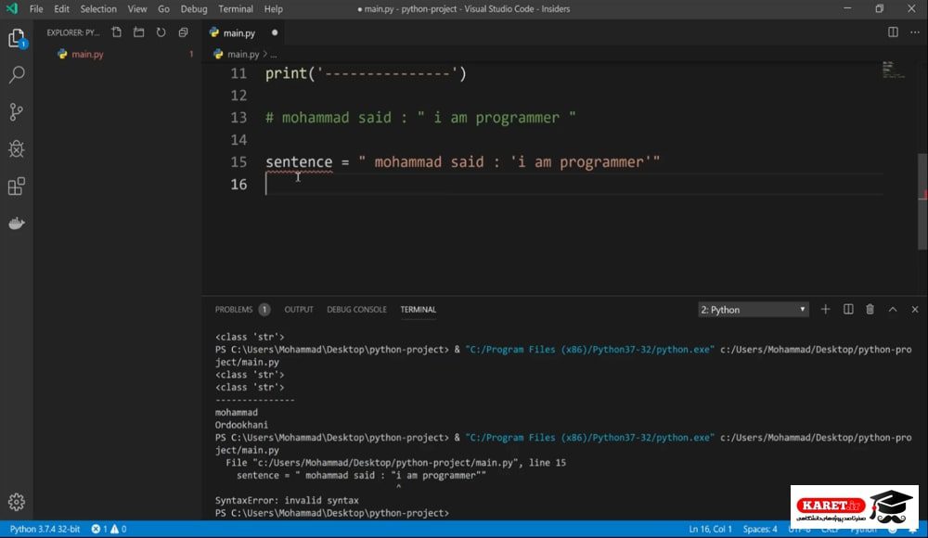This screenshot has height=538, width=928.
Task: Switch to the Problems tab
Action: coord(233,310)
